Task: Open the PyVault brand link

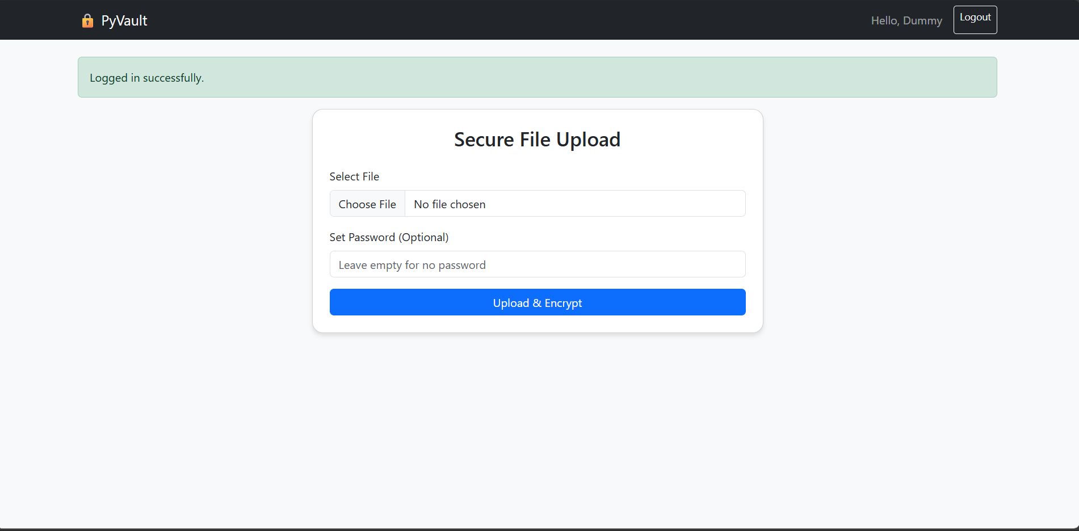Action: (124, 21)
